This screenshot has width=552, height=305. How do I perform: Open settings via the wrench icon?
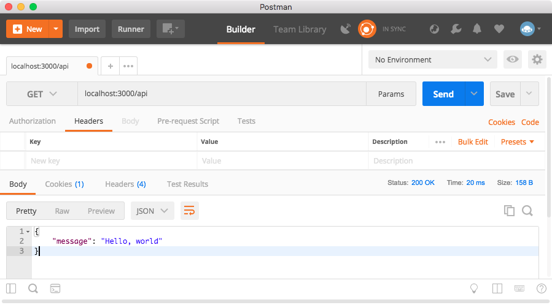(x=456, y=29)
